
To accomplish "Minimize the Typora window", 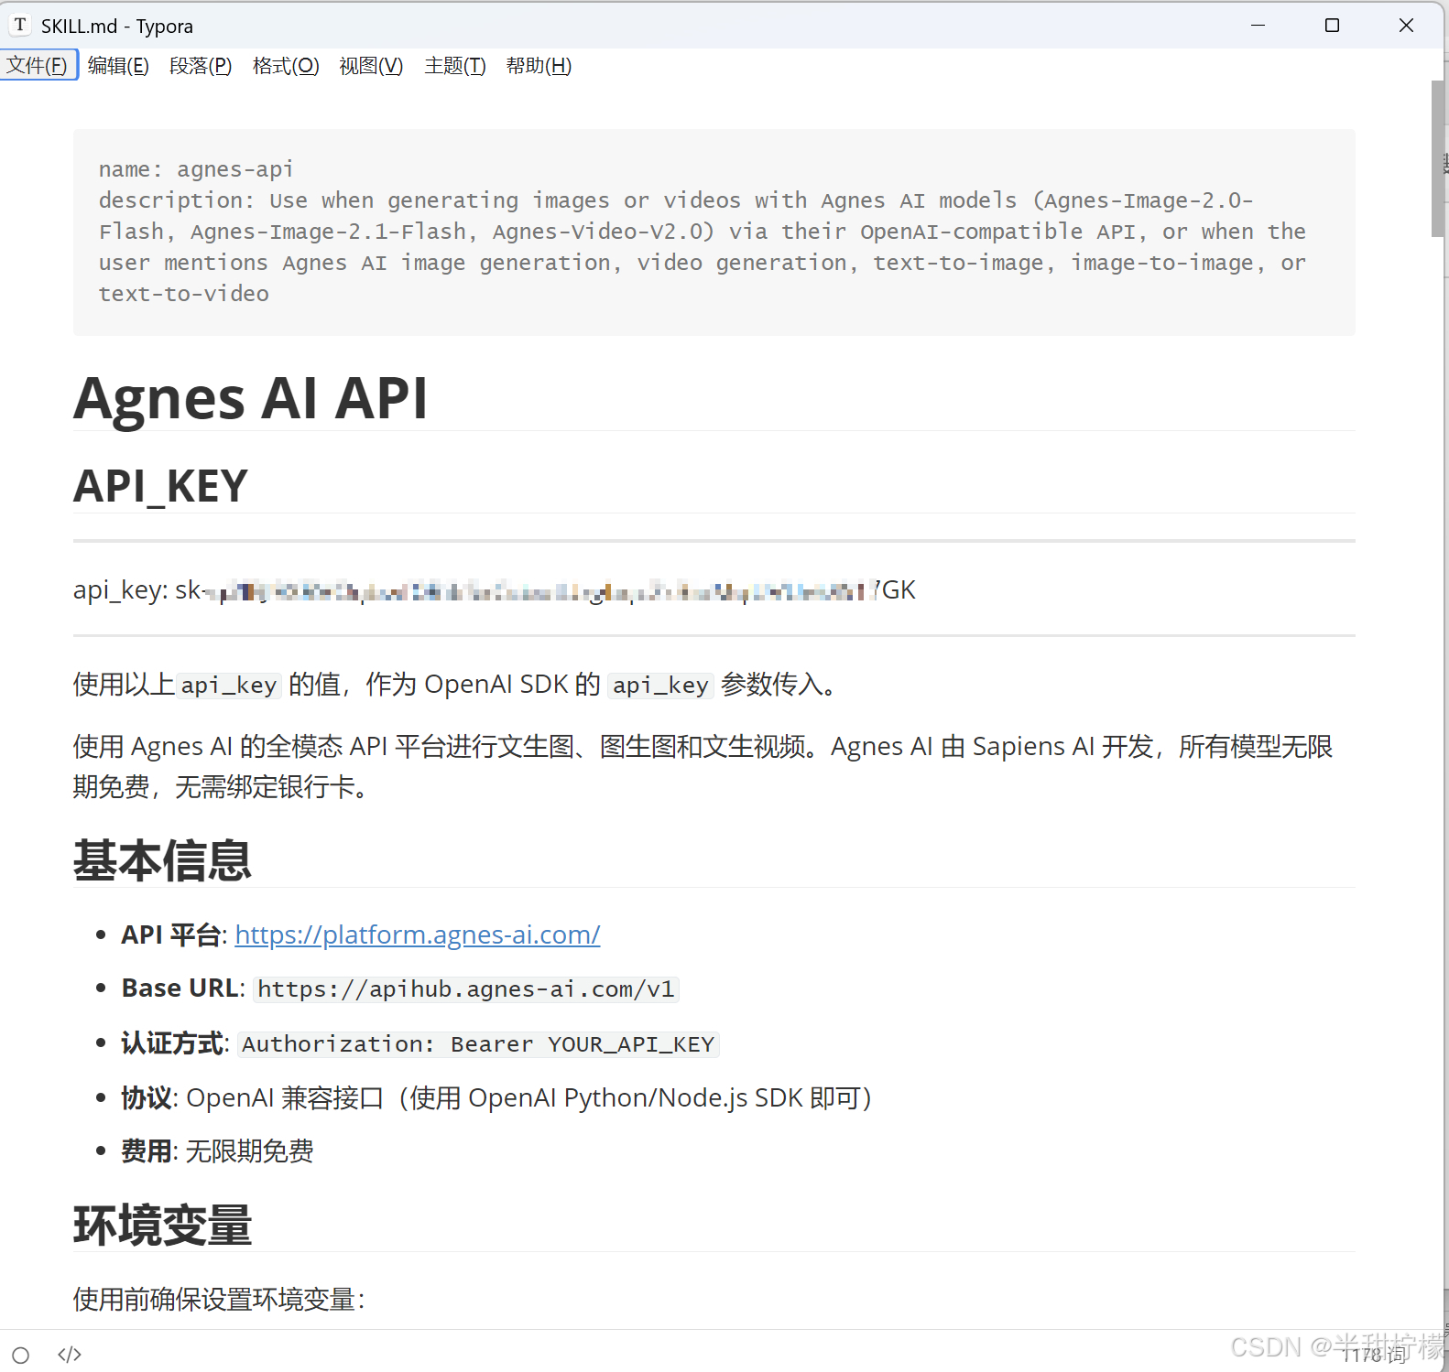I will 1258,25.
